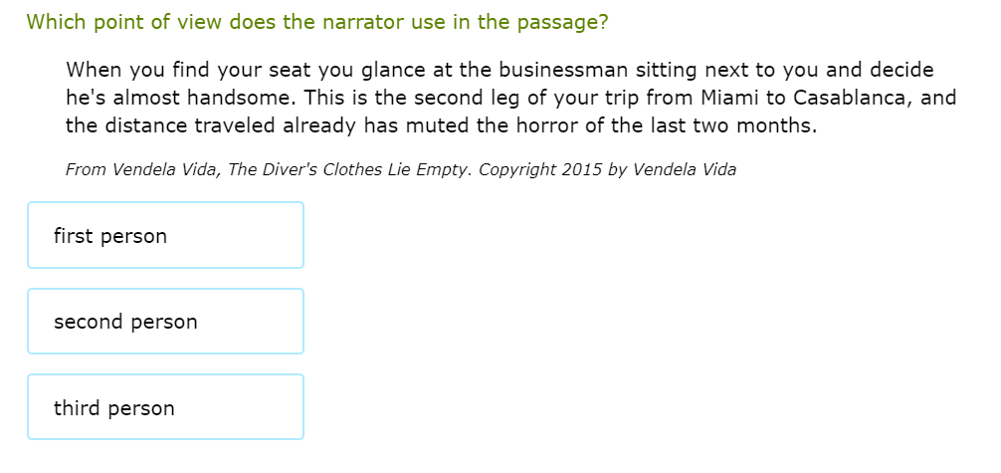Pick the "third person" answer option
This screenshot has height=473, width=1001.
[x=165, y=408]
